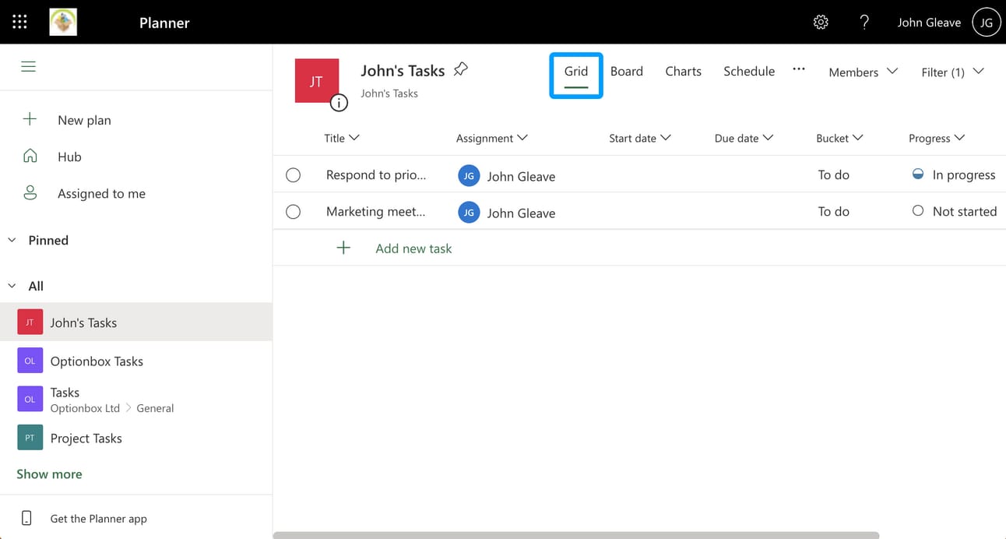Expand the Members dropdown
This screenshot has height=539, width=1006.
863,72
